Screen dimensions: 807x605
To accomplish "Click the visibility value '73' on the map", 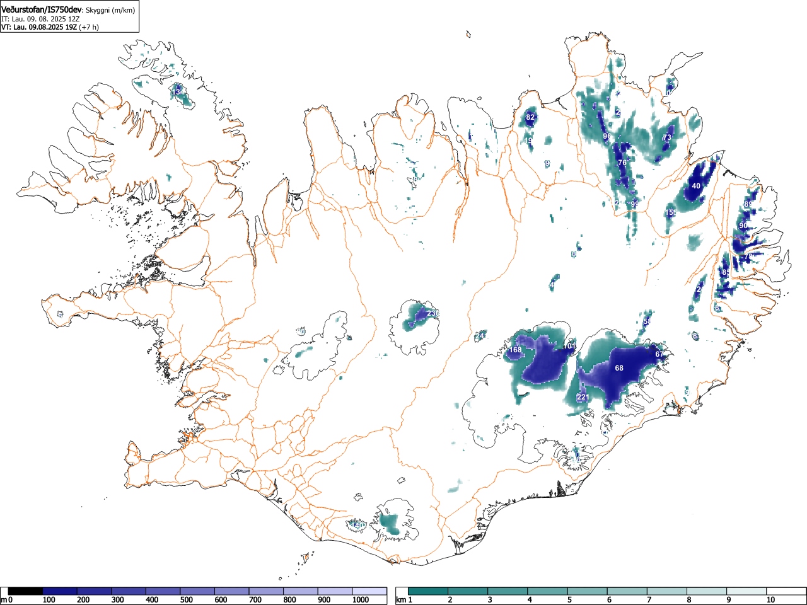I will pos(667,137).
